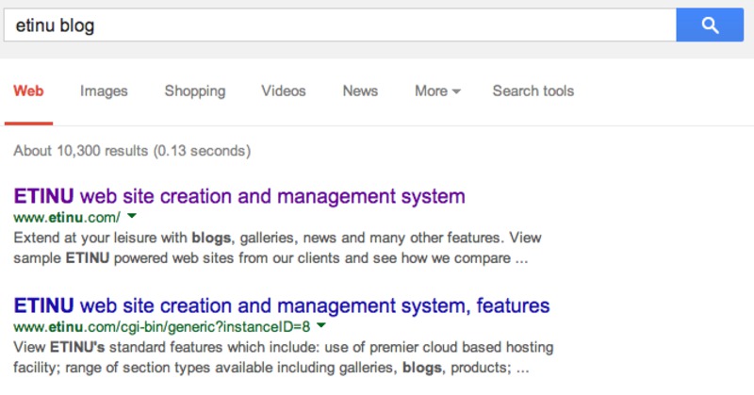Open the Shopping results tab
Viewport: 754px width, 395px height.
(x=195, y=91)
